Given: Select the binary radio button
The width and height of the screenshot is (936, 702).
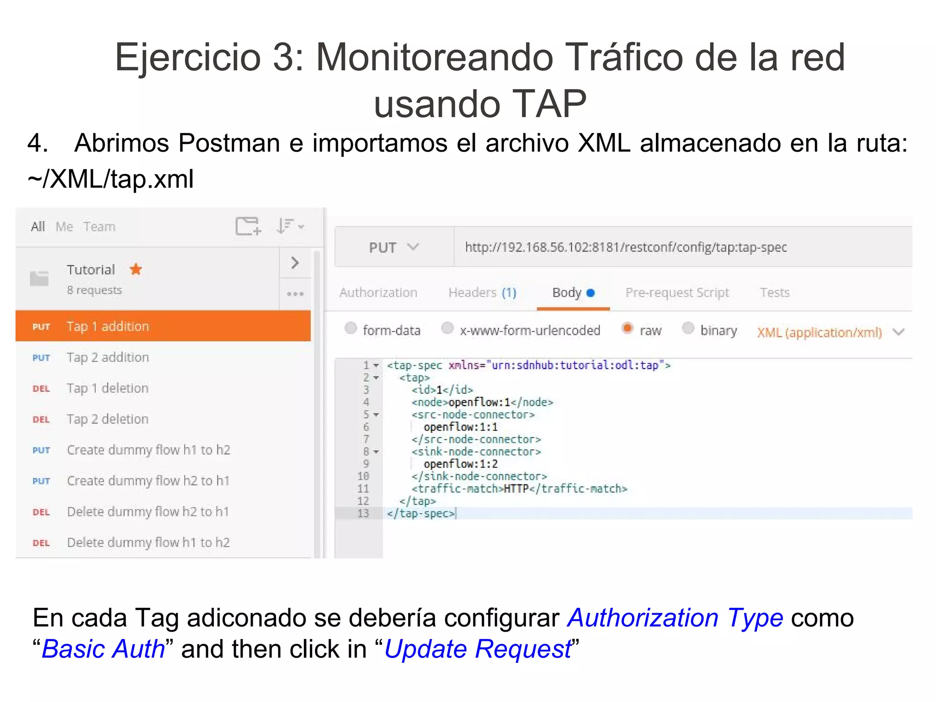Looking at the screenshot, I should 688,328.
